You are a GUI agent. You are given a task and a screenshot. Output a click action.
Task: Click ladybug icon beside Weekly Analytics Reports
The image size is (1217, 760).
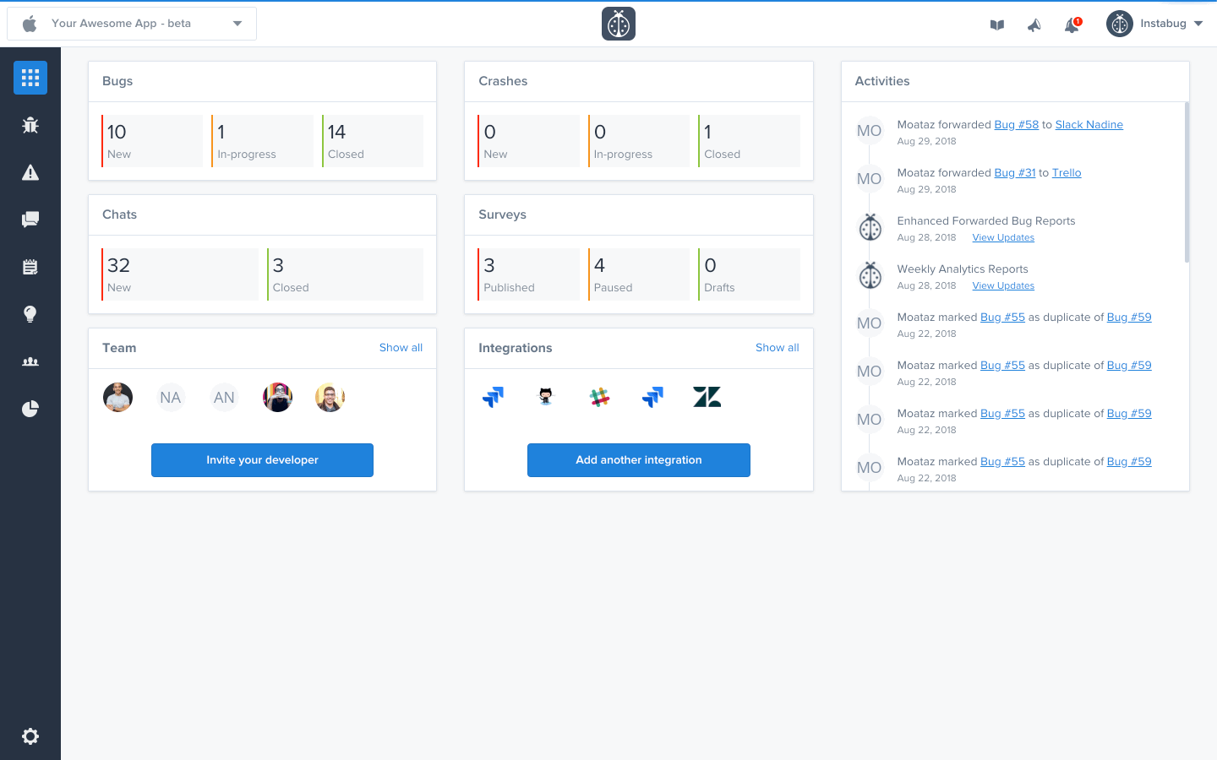[870, 275]
